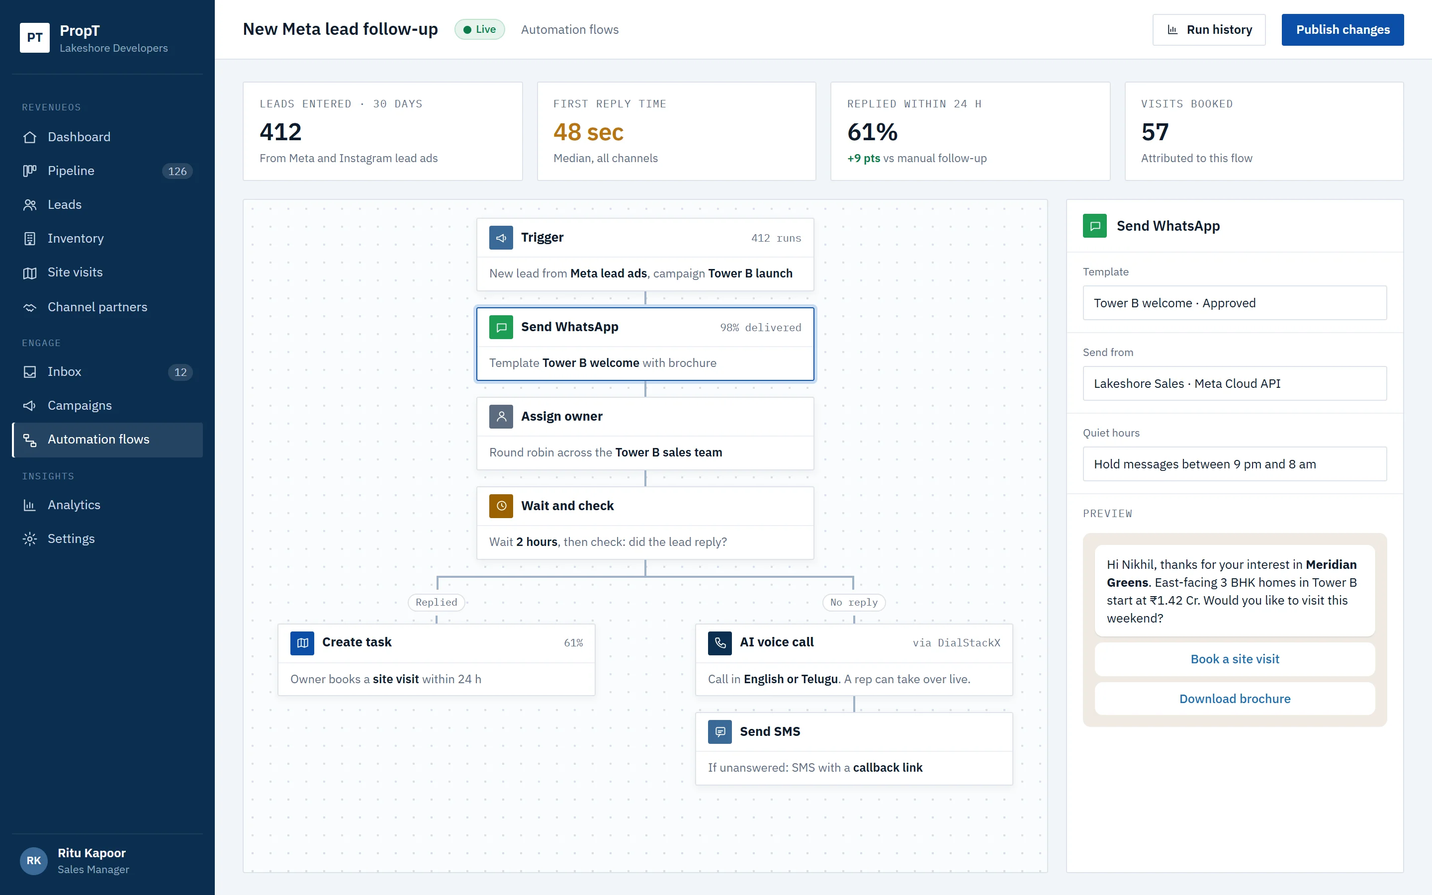This screenshot has width=1432, height=895.
Task: Click the Settings gear icon
Action: (x=30, y=538)
